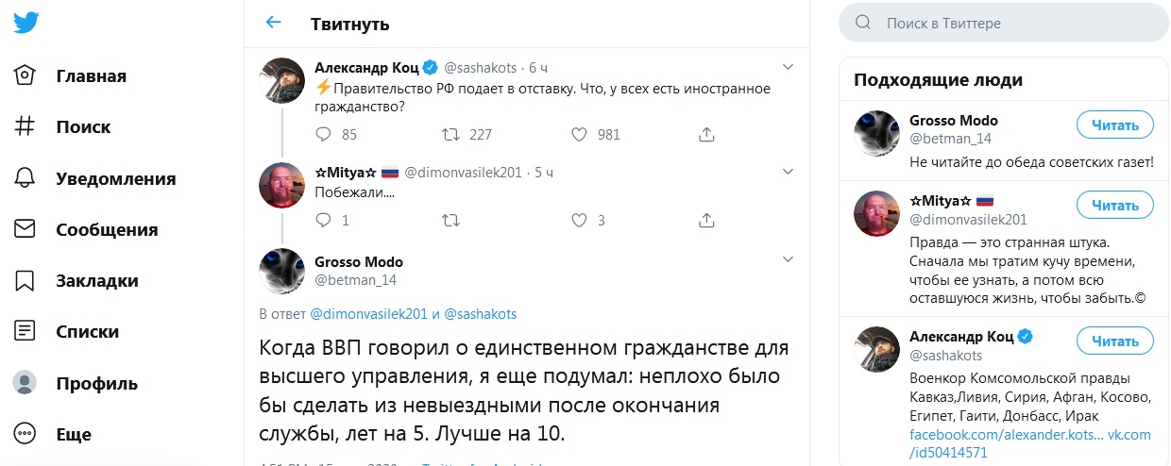The height and width of the screenshot is (466, 1171).
Task: Reply to Александр Коц's tweet
Action: 323,134
